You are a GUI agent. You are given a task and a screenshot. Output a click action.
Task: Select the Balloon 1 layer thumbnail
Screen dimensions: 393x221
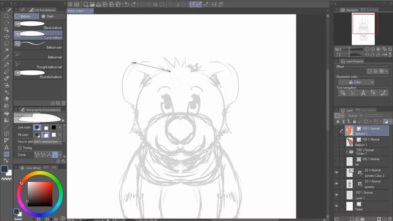tap(349, 142)
